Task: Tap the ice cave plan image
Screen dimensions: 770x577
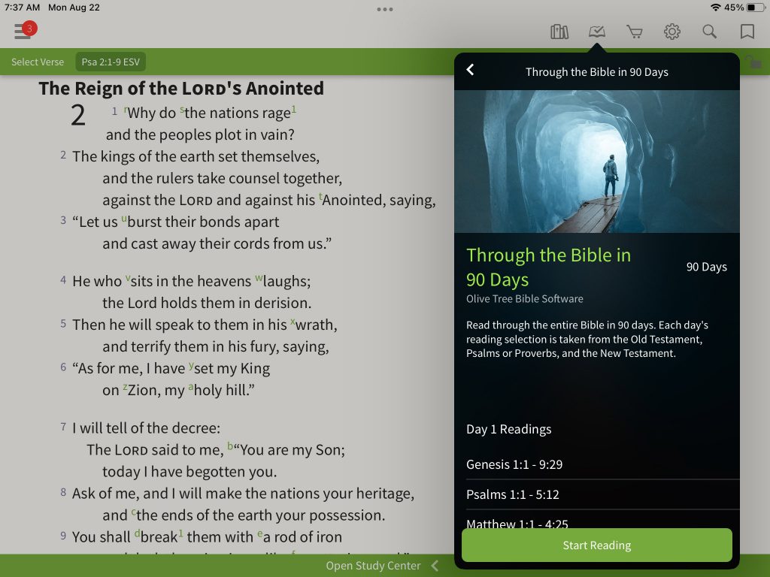Action: tap(596, 162)
